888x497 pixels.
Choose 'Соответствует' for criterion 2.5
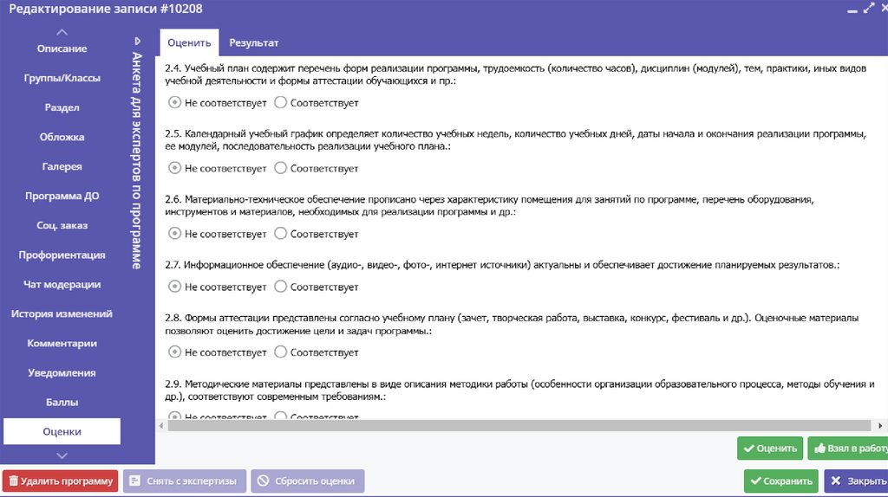tap(280, 168)
